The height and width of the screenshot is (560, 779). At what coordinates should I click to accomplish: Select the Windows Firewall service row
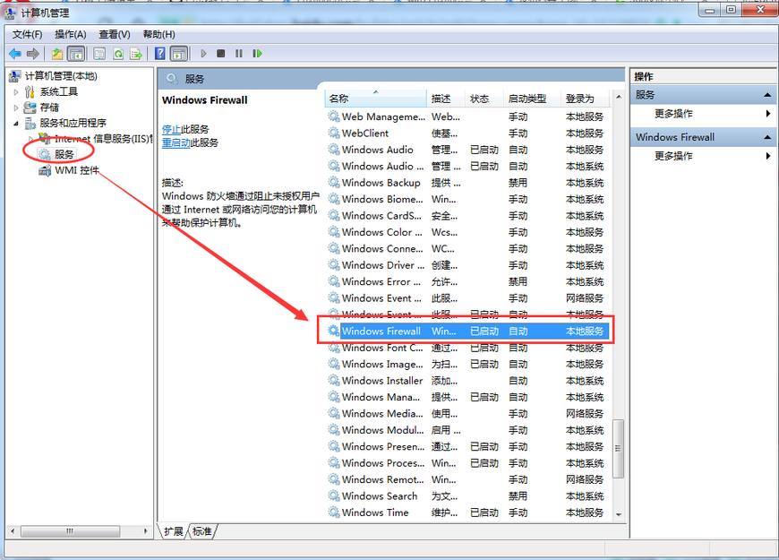467,332
